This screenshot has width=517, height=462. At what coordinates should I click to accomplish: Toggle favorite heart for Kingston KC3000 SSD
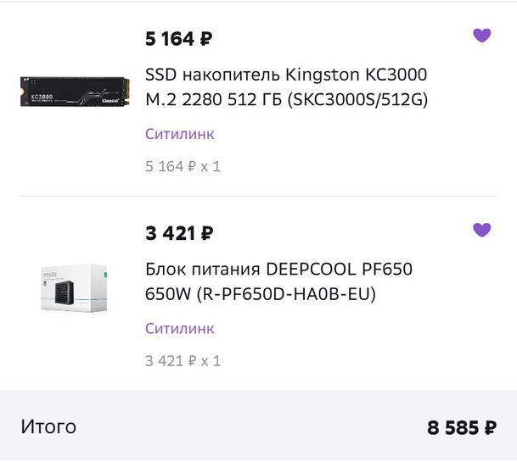481,36
